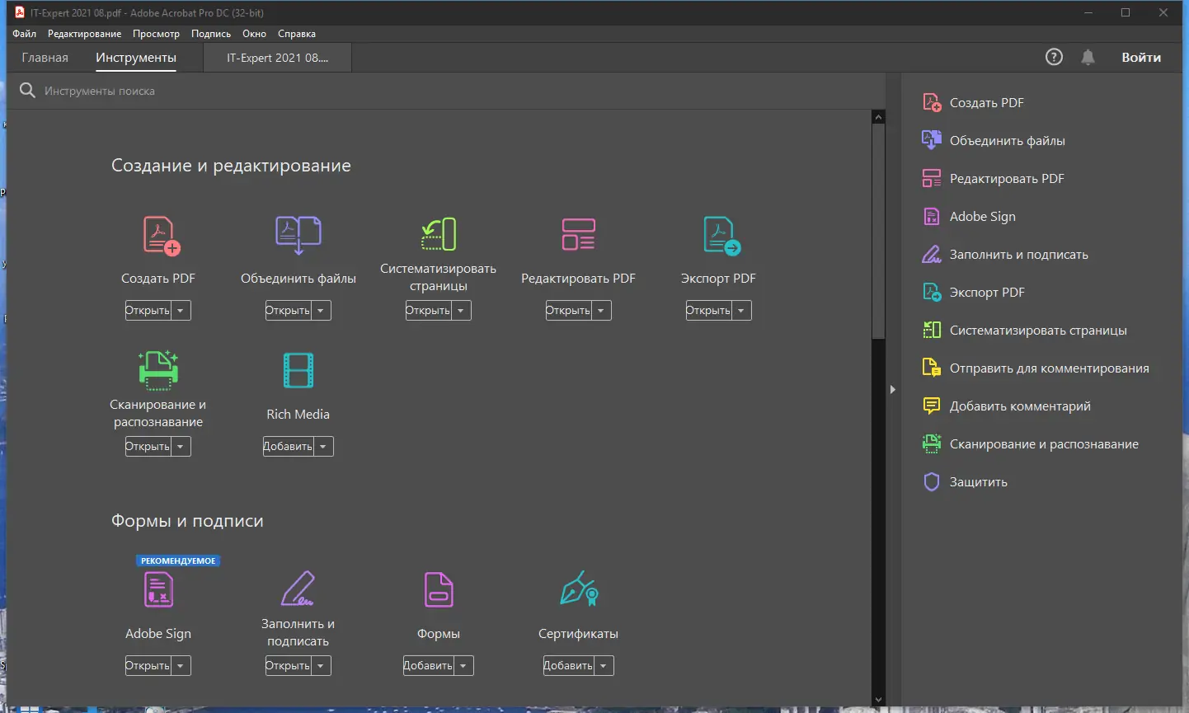Screen dimensions: 1189x713
Task: Pick the Экспорт PDF icon in the tools grid
Action: coord(721,236)
